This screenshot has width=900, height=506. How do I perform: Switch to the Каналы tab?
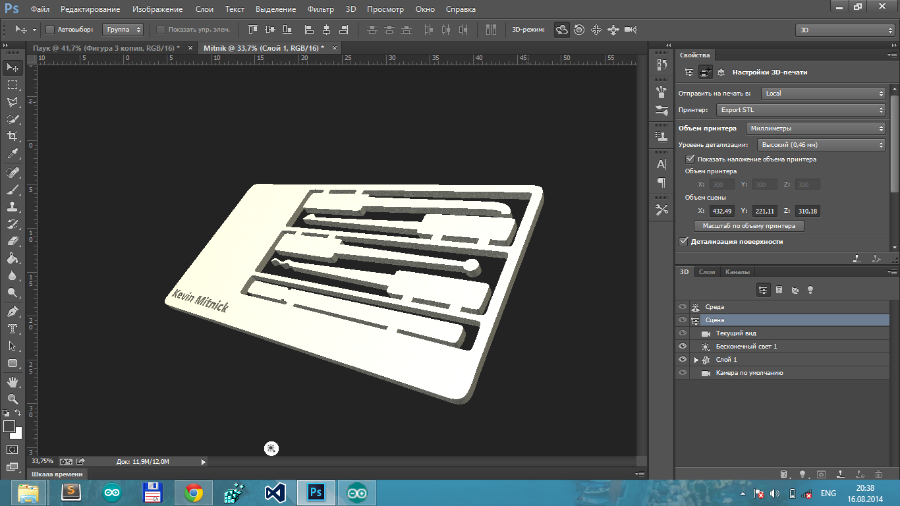(x=737, y=271)
